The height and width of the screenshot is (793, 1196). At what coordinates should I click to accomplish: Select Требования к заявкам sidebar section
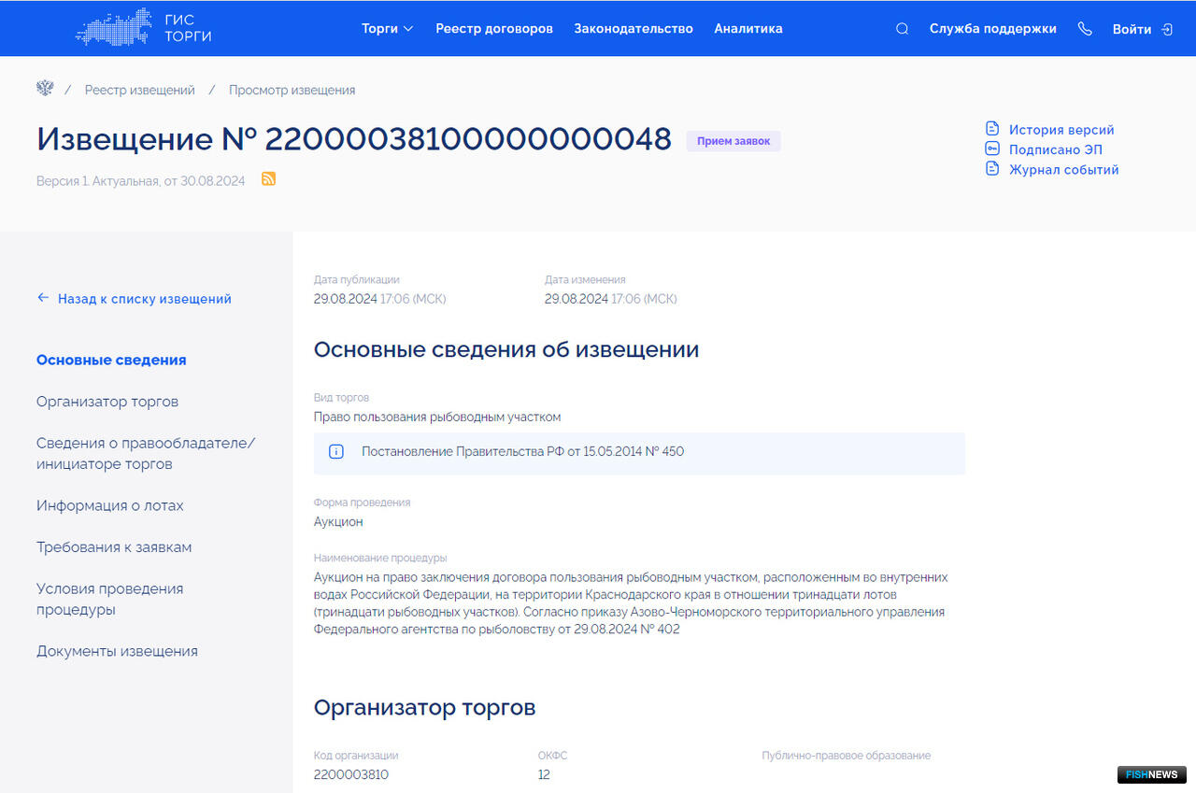(x=114, y=547)
